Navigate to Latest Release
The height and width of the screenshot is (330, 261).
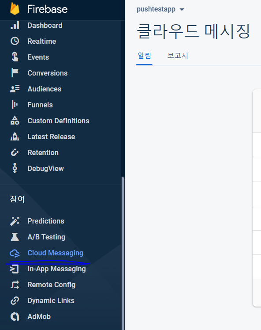click(x=51, y=137)
